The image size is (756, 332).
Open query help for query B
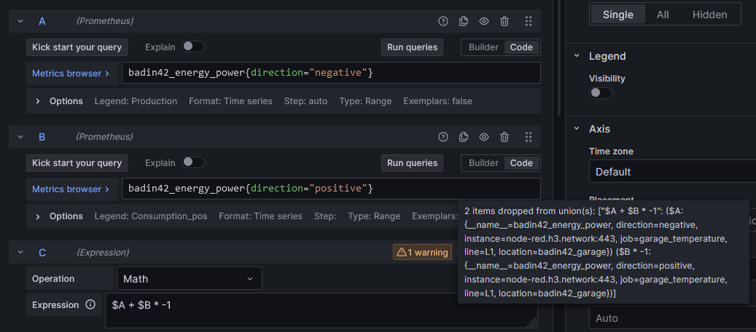pyautogui.click(x=443, y=137)
